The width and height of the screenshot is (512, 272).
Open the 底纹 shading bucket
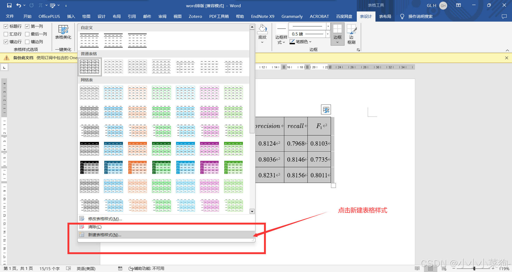pos(262,29)
